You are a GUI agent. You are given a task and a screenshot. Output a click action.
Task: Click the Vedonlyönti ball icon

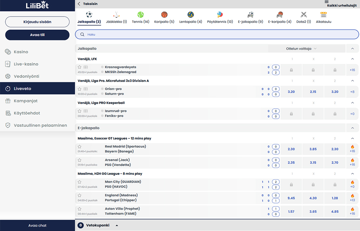[x=8, y=76]
